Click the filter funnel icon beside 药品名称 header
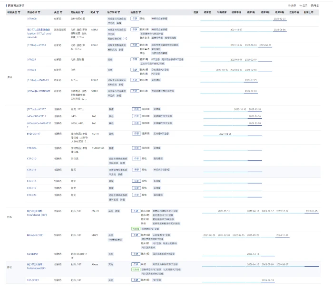The height and width of the screenshot is (289, 333). pyautogui.click(x=39, y=12)
